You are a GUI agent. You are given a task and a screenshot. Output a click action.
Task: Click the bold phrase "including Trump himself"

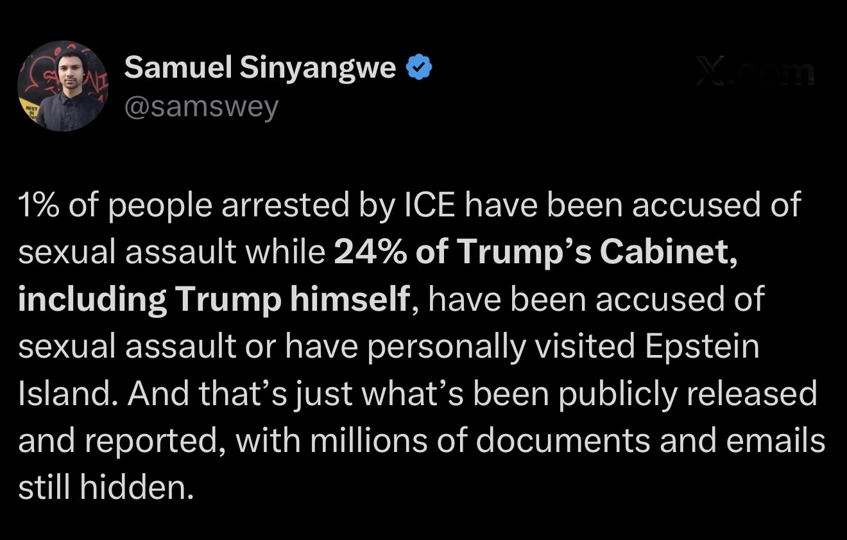pos(214,299)
